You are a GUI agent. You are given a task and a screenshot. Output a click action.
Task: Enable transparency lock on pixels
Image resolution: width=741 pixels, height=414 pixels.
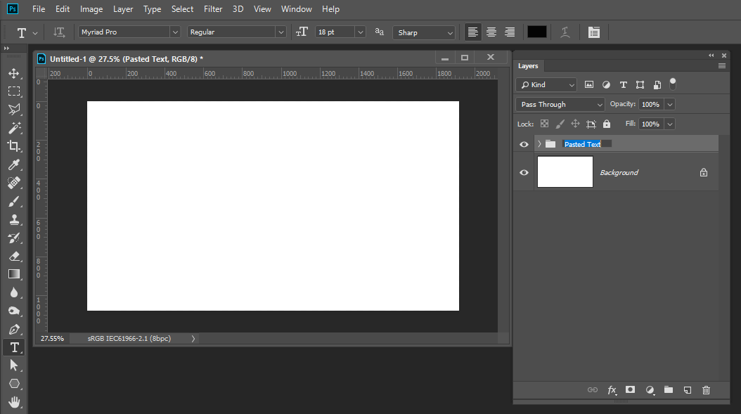tap(544, 124)
